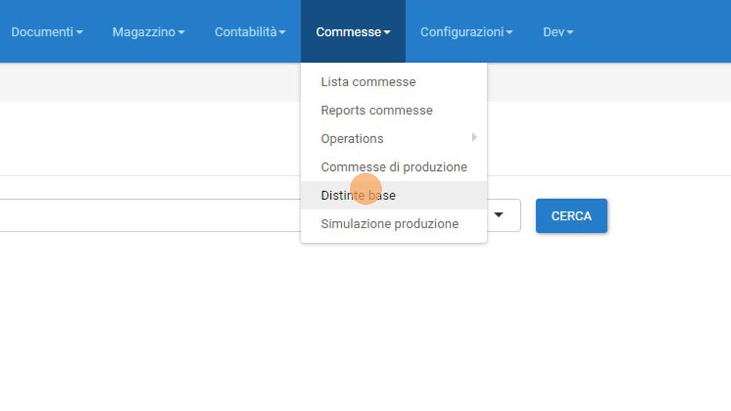Click the caret icon beside Dev
This screenshot has width=731, height=411.
pyautogui.click(x=570, y=33)
